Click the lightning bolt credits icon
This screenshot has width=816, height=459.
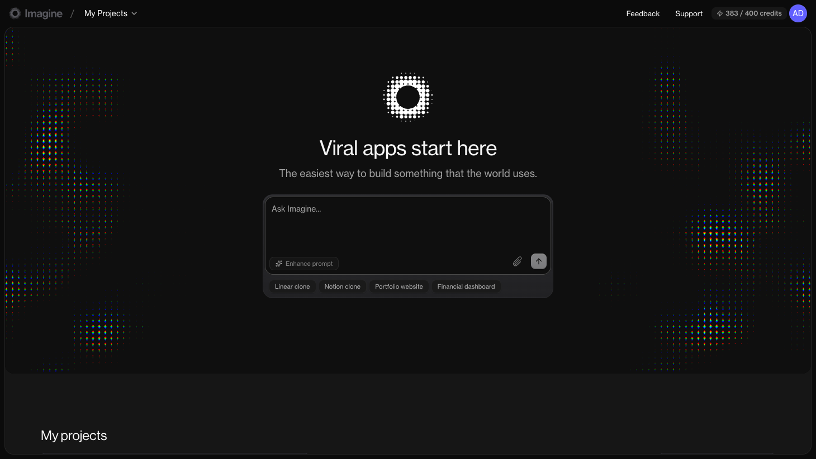[x=720, y=13]
